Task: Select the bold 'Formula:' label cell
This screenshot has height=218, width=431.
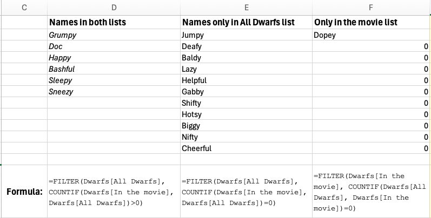Action: click(x=24, y=192)
